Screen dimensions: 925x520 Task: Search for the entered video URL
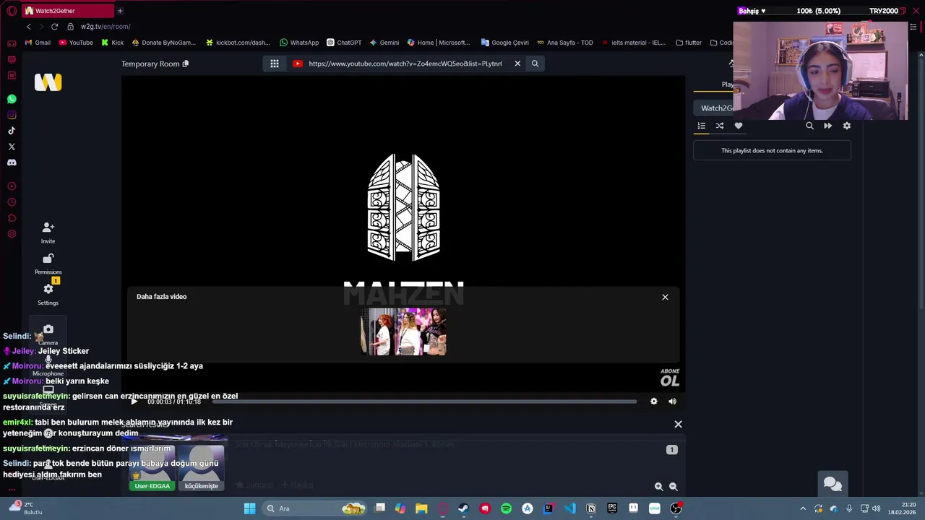tap(535, 64)
